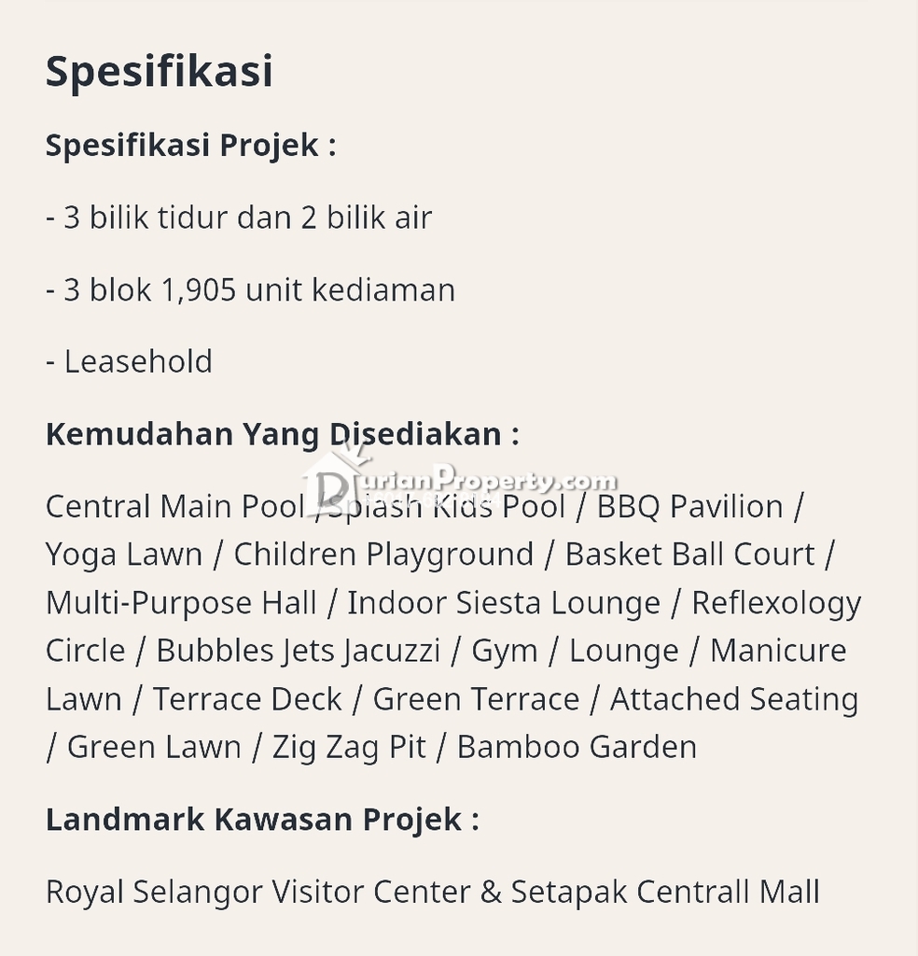Click Children Playground in the facilities list

pos(383,555)
